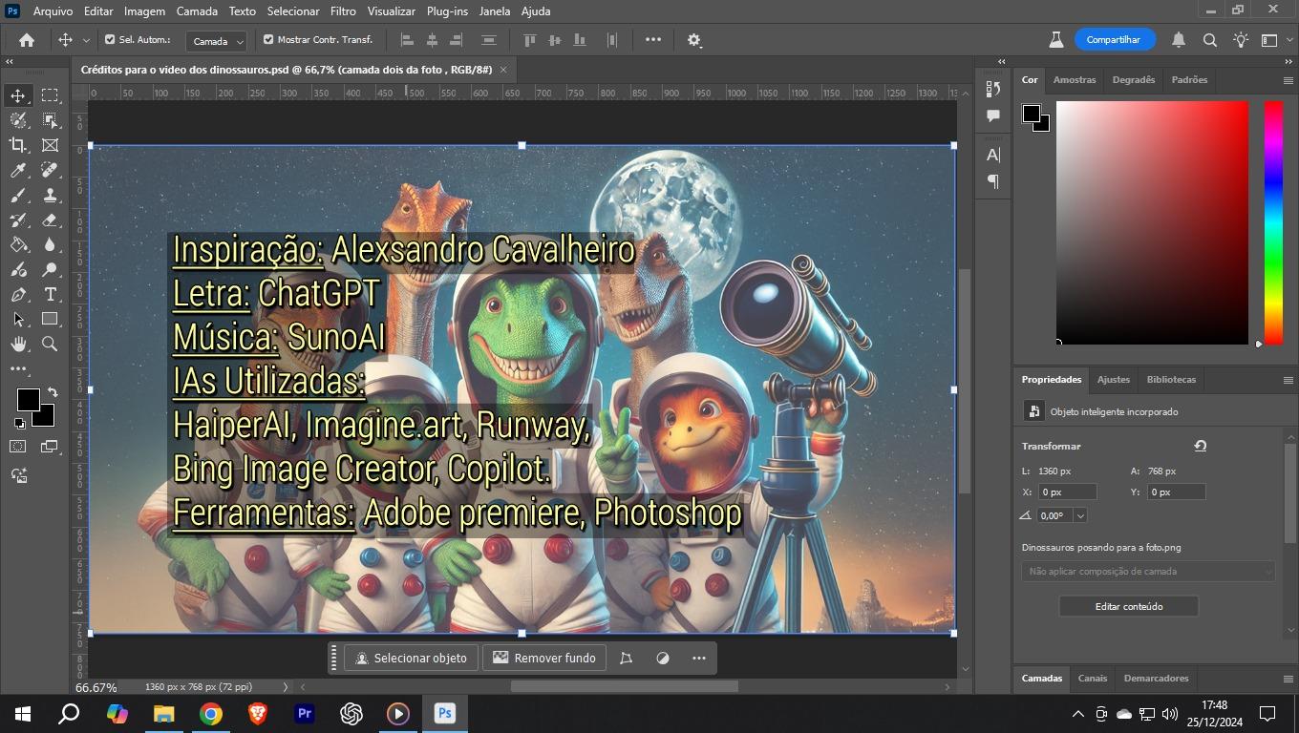Select the Eyedropper tool
The width and height of the screenshot is (1299, 733).
click(x=18, y=170)
